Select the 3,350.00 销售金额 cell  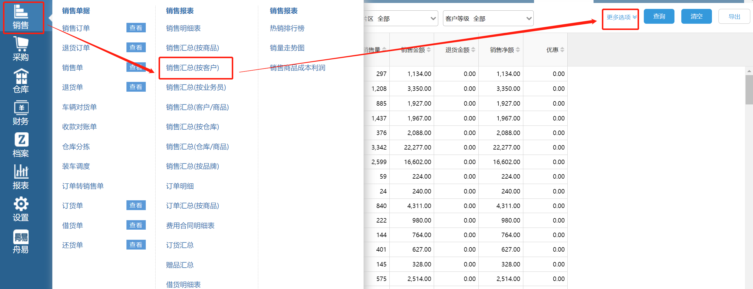click(412, 88)
